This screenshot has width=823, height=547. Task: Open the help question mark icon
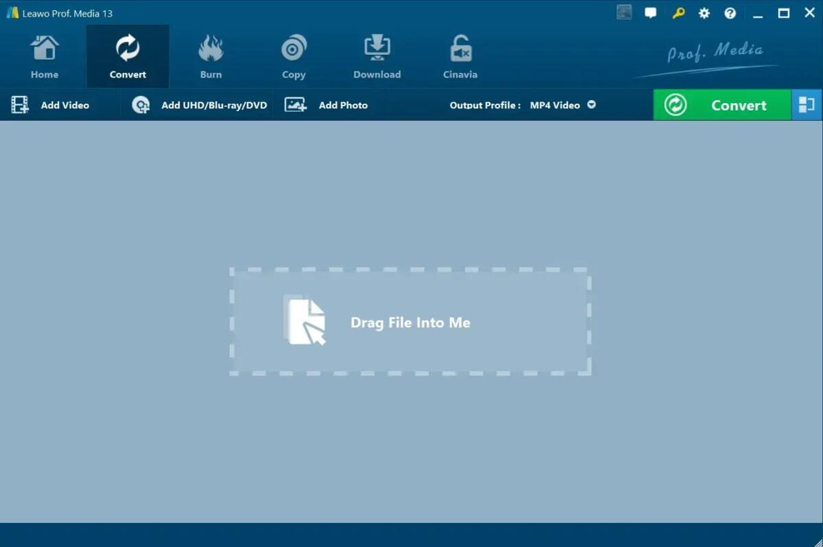coord(730,12)
